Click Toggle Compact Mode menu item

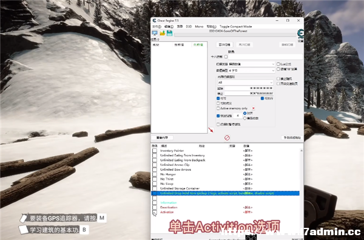point(235,27)
